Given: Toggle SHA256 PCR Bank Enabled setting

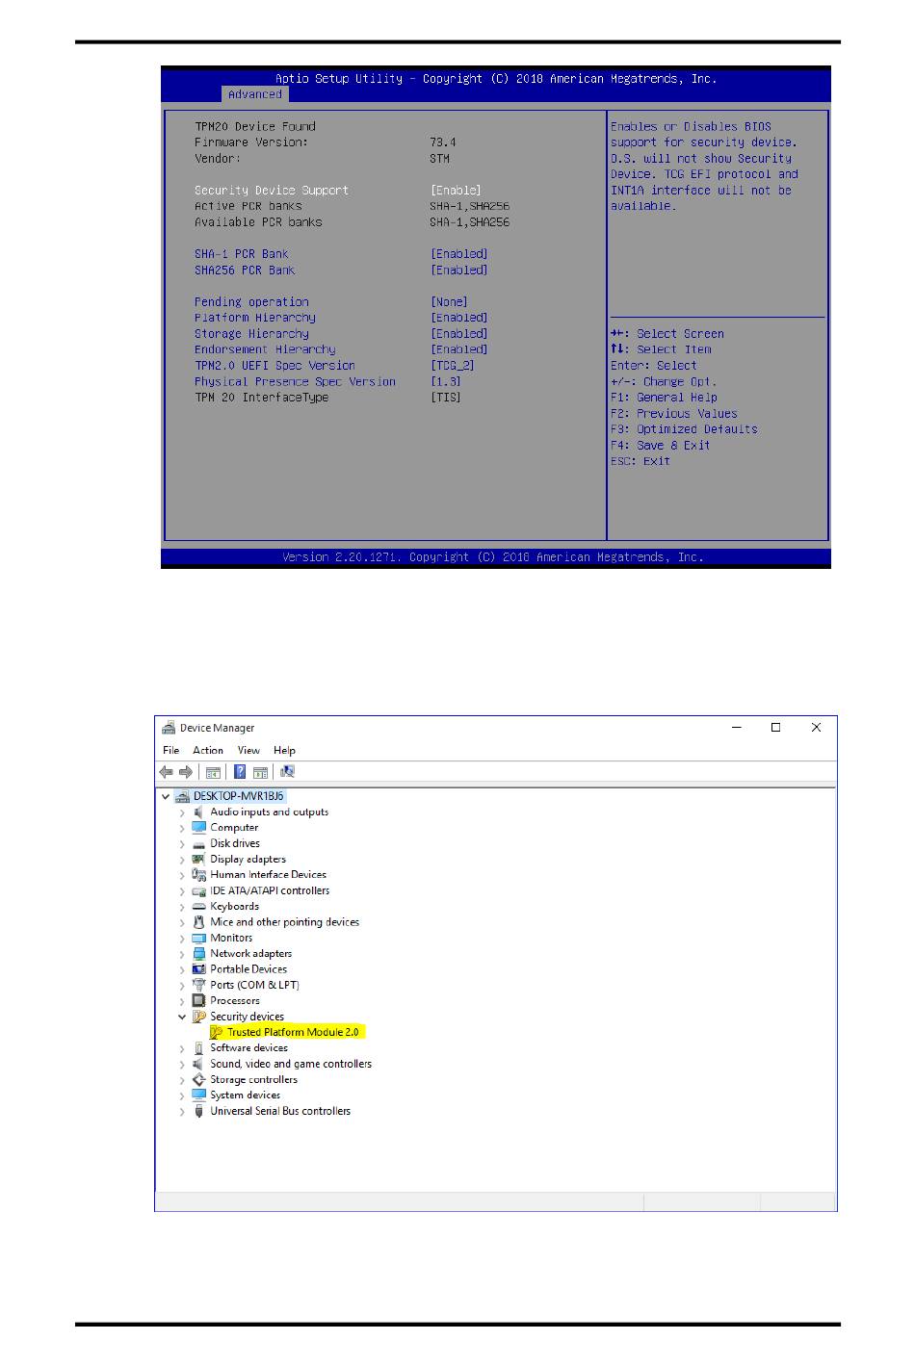Looking at the screenshot, I should point(458,271).
